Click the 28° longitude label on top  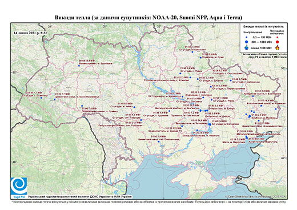click(x=105, y=26)
